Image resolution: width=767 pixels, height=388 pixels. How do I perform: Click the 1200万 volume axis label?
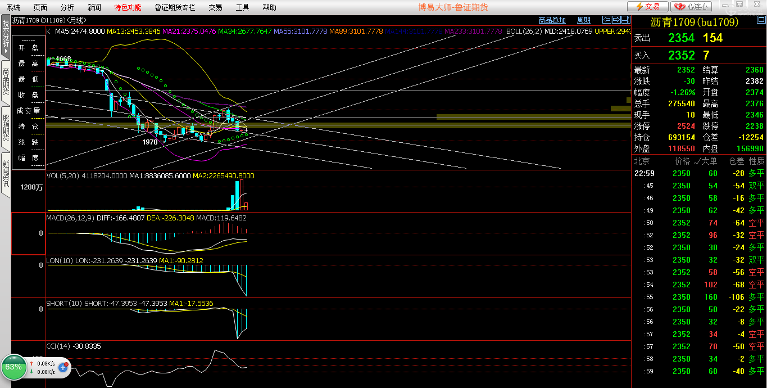[31, 187]
